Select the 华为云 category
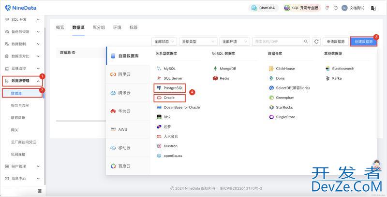This screenshot has height=197, width=387. pyautogui.click(x=128, y=111)
